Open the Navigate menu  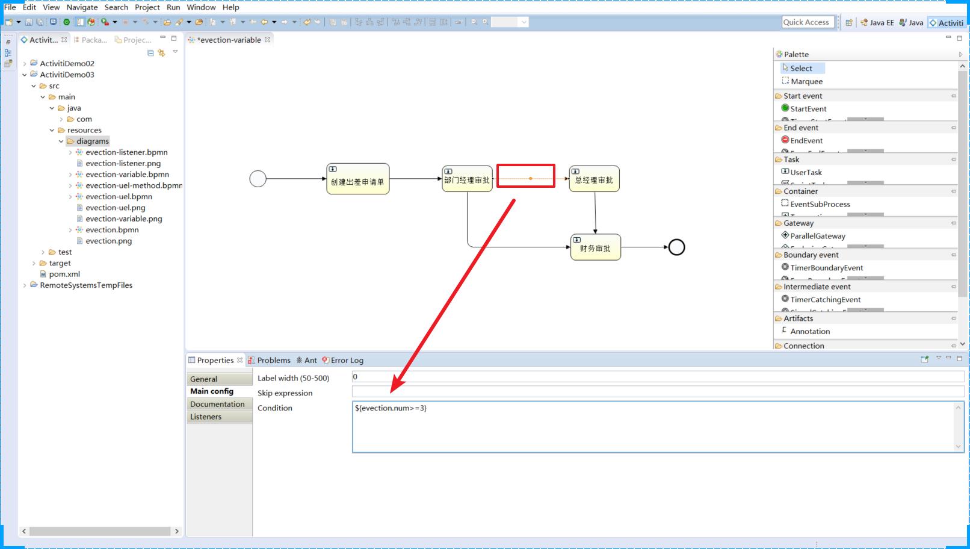click(x=82, y=7)
